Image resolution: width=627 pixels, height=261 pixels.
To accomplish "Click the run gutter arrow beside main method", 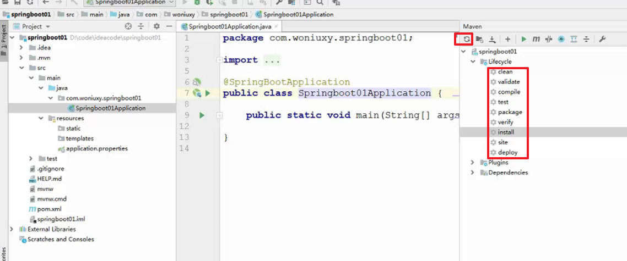I will pos(202,115).
